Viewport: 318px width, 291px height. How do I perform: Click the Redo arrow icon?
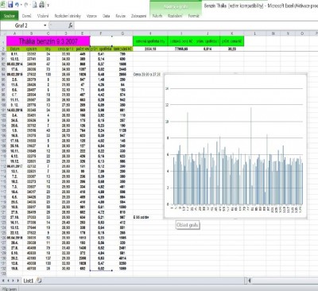(x=26, y=5)
